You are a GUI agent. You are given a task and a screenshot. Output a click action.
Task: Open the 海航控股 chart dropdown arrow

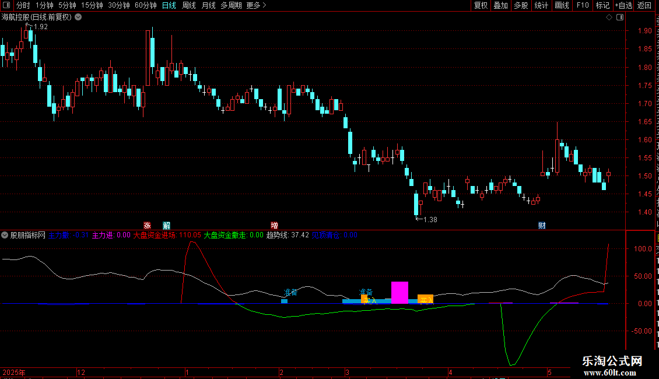click(78, 17)
